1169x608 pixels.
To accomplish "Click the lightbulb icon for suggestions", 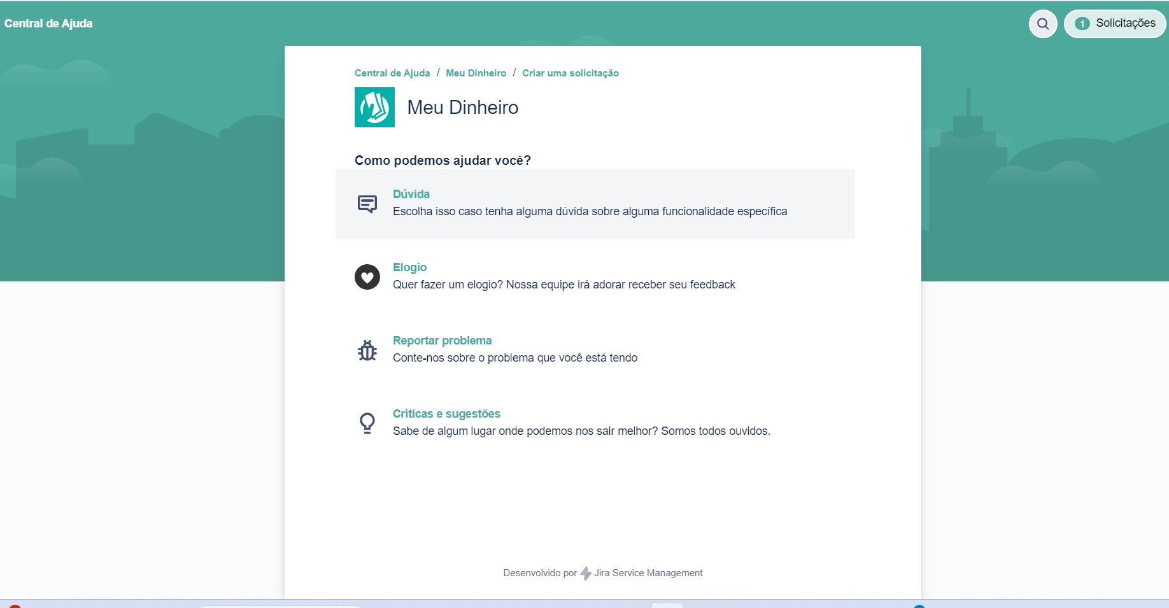I will pyautogui.click(x=367, y=423).
